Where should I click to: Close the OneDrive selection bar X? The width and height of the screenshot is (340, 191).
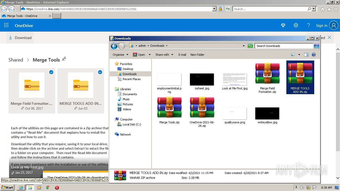click(x=329, y=37)
